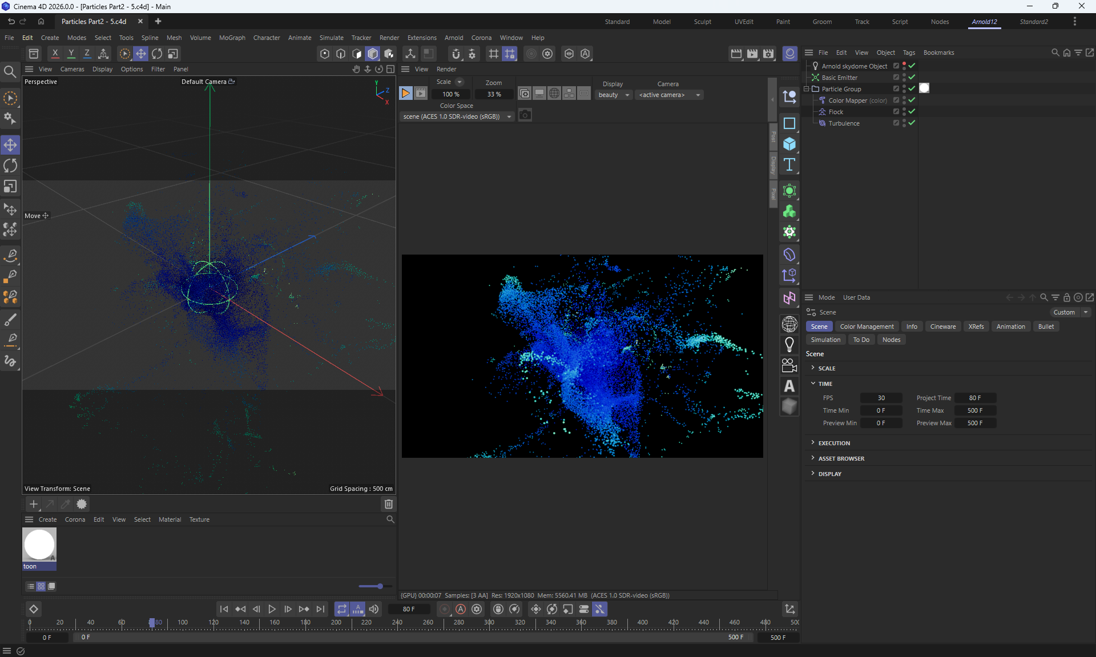Open the Simulate menu
The image size is (1096, 657).
tap(331, 38)
